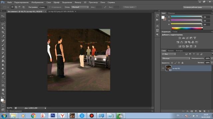Click the Feather value input field
Viewport: 213px width, 119px height.
[43, 7]
